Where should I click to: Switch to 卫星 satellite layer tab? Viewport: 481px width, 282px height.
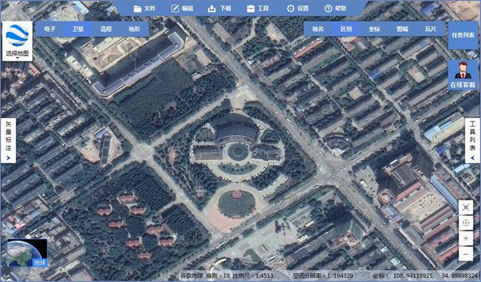point(78,29)
